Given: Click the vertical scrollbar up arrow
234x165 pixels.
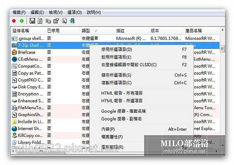Looking at the screenshot, I should point(222,30).
